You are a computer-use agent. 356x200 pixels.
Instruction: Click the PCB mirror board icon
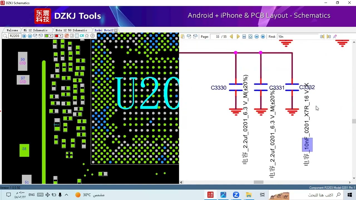tap(41, 36)
